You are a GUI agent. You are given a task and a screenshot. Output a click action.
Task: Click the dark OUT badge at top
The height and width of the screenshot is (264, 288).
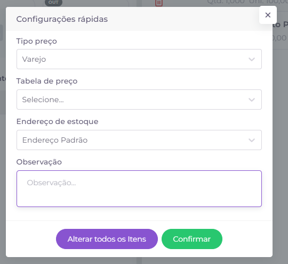pyautogui.click(x=53, y=3)
